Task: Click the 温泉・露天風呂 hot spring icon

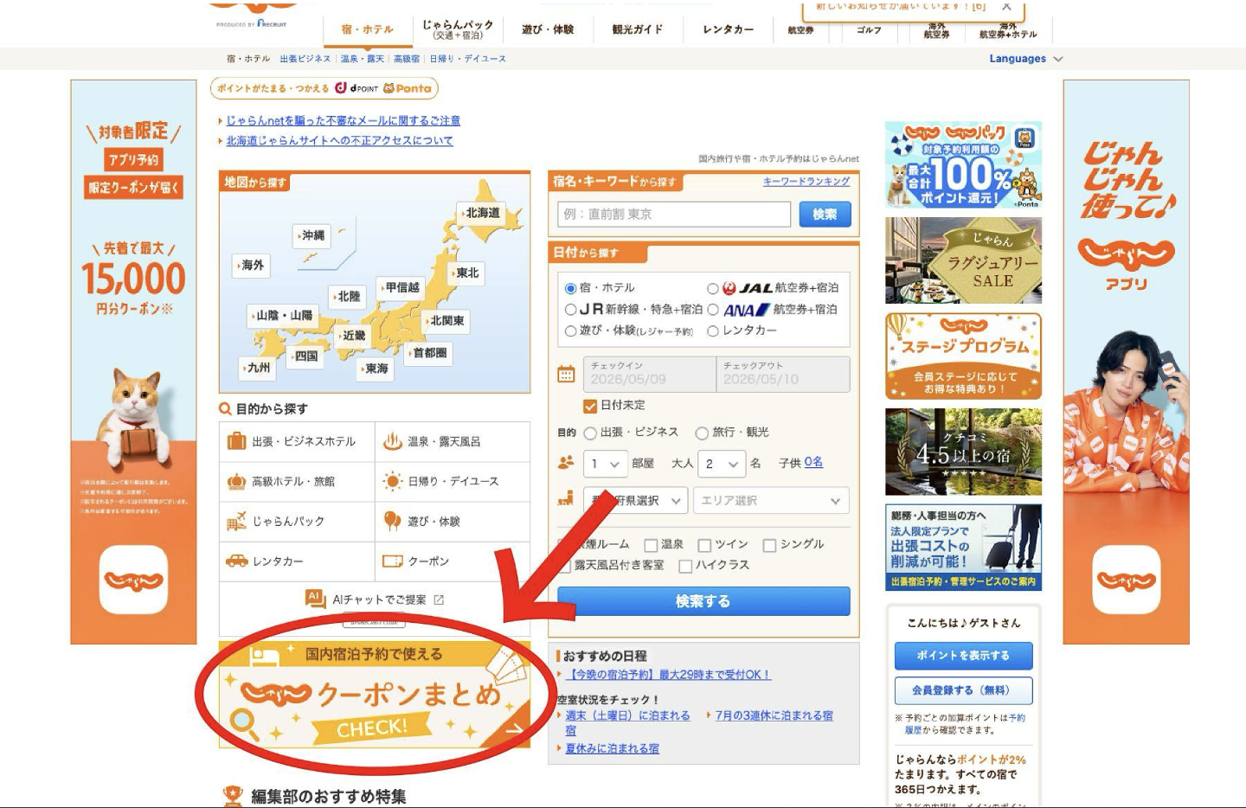Action: [x=393, y=441]
